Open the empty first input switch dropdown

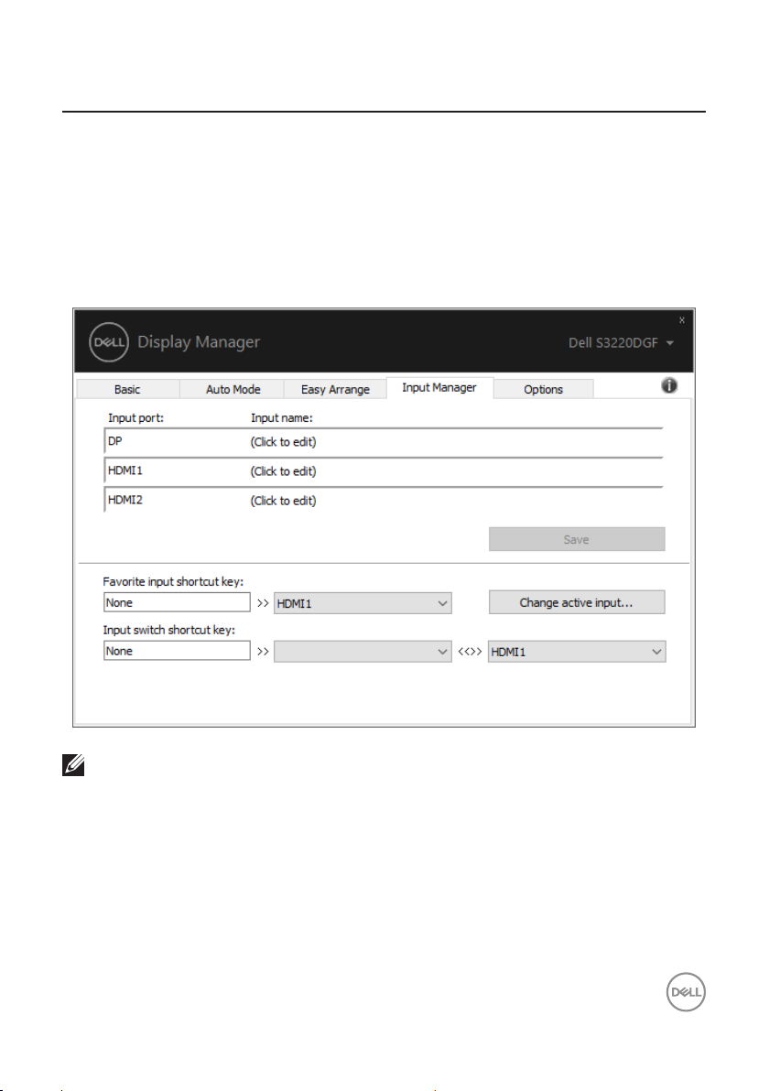pos(363,652)
